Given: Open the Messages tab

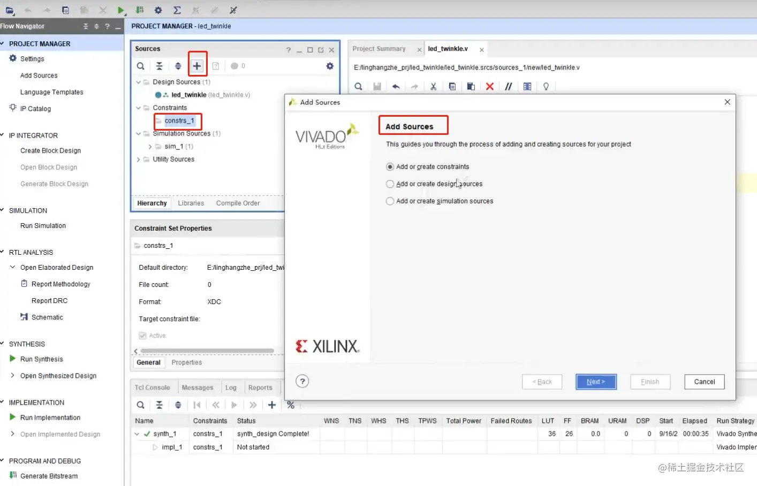Looking at the screenshot, I should coord(198,388).
